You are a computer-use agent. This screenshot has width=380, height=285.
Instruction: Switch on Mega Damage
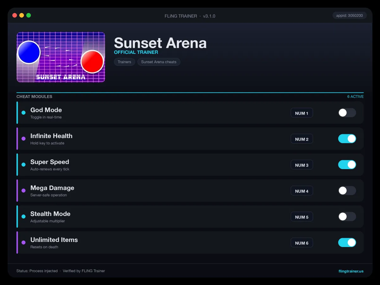(347, 191)
